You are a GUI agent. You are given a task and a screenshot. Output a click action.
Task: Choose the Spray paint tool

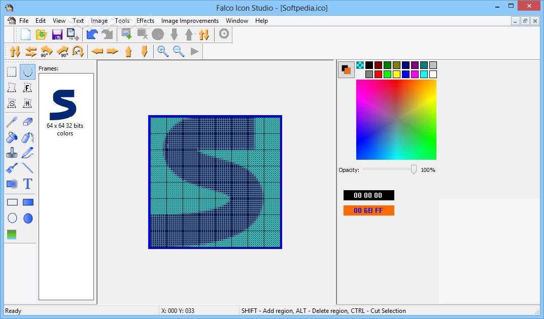pos(27,137)
